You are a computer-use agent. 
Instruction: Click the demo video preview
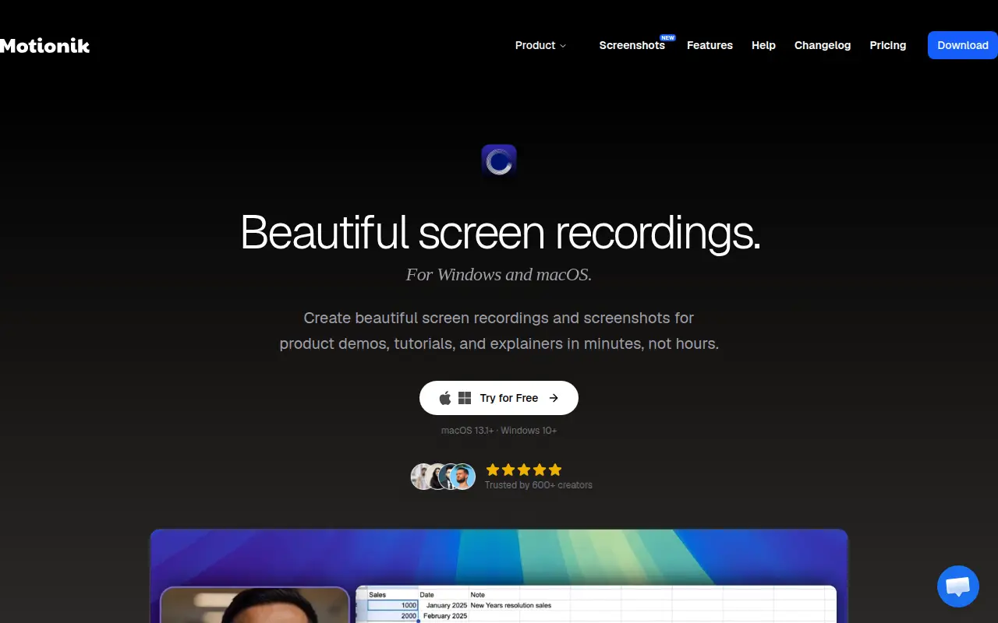pos(499,576)
